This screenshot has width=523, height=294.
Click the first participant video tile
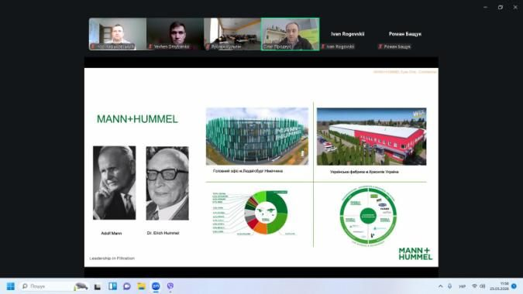(118, 34)
